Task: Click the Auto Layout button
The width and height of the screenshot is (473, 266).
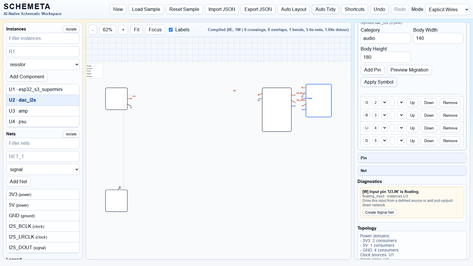Action: (294, 9)
